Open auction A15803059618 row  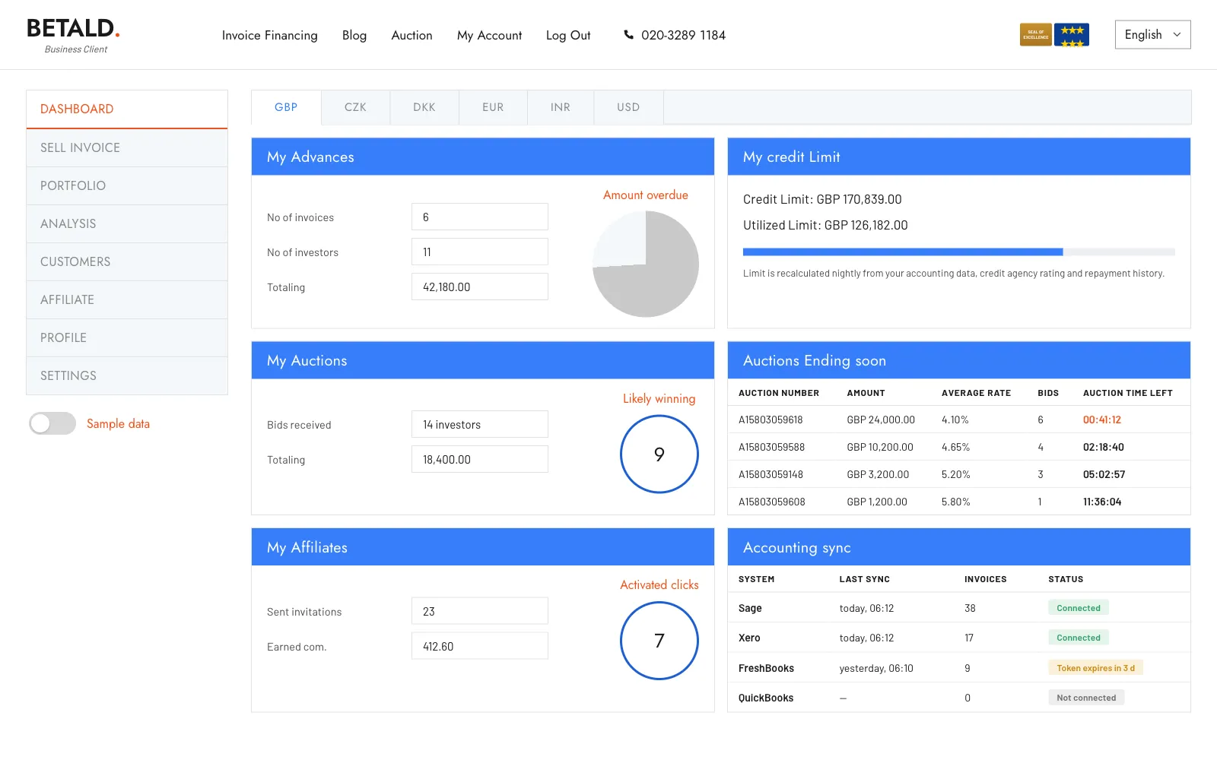[x=959, y=420]
